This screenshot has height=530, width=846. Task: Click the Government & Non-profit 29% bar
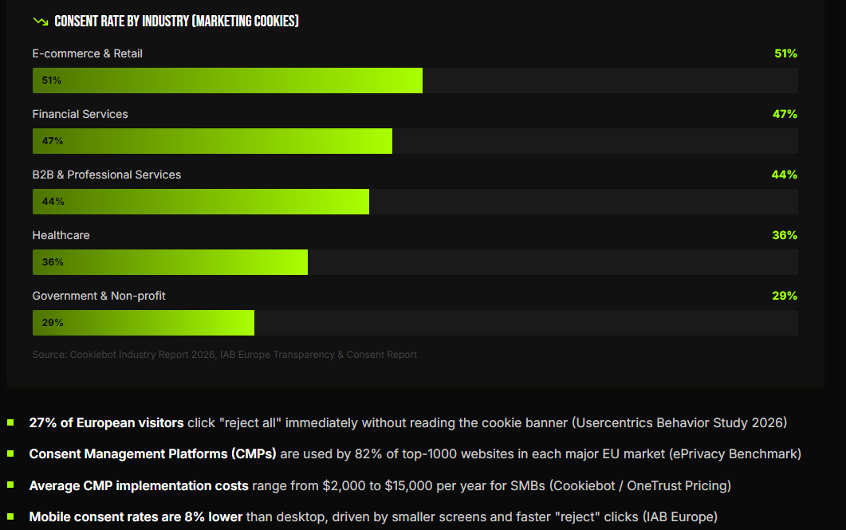click(415, 323)
